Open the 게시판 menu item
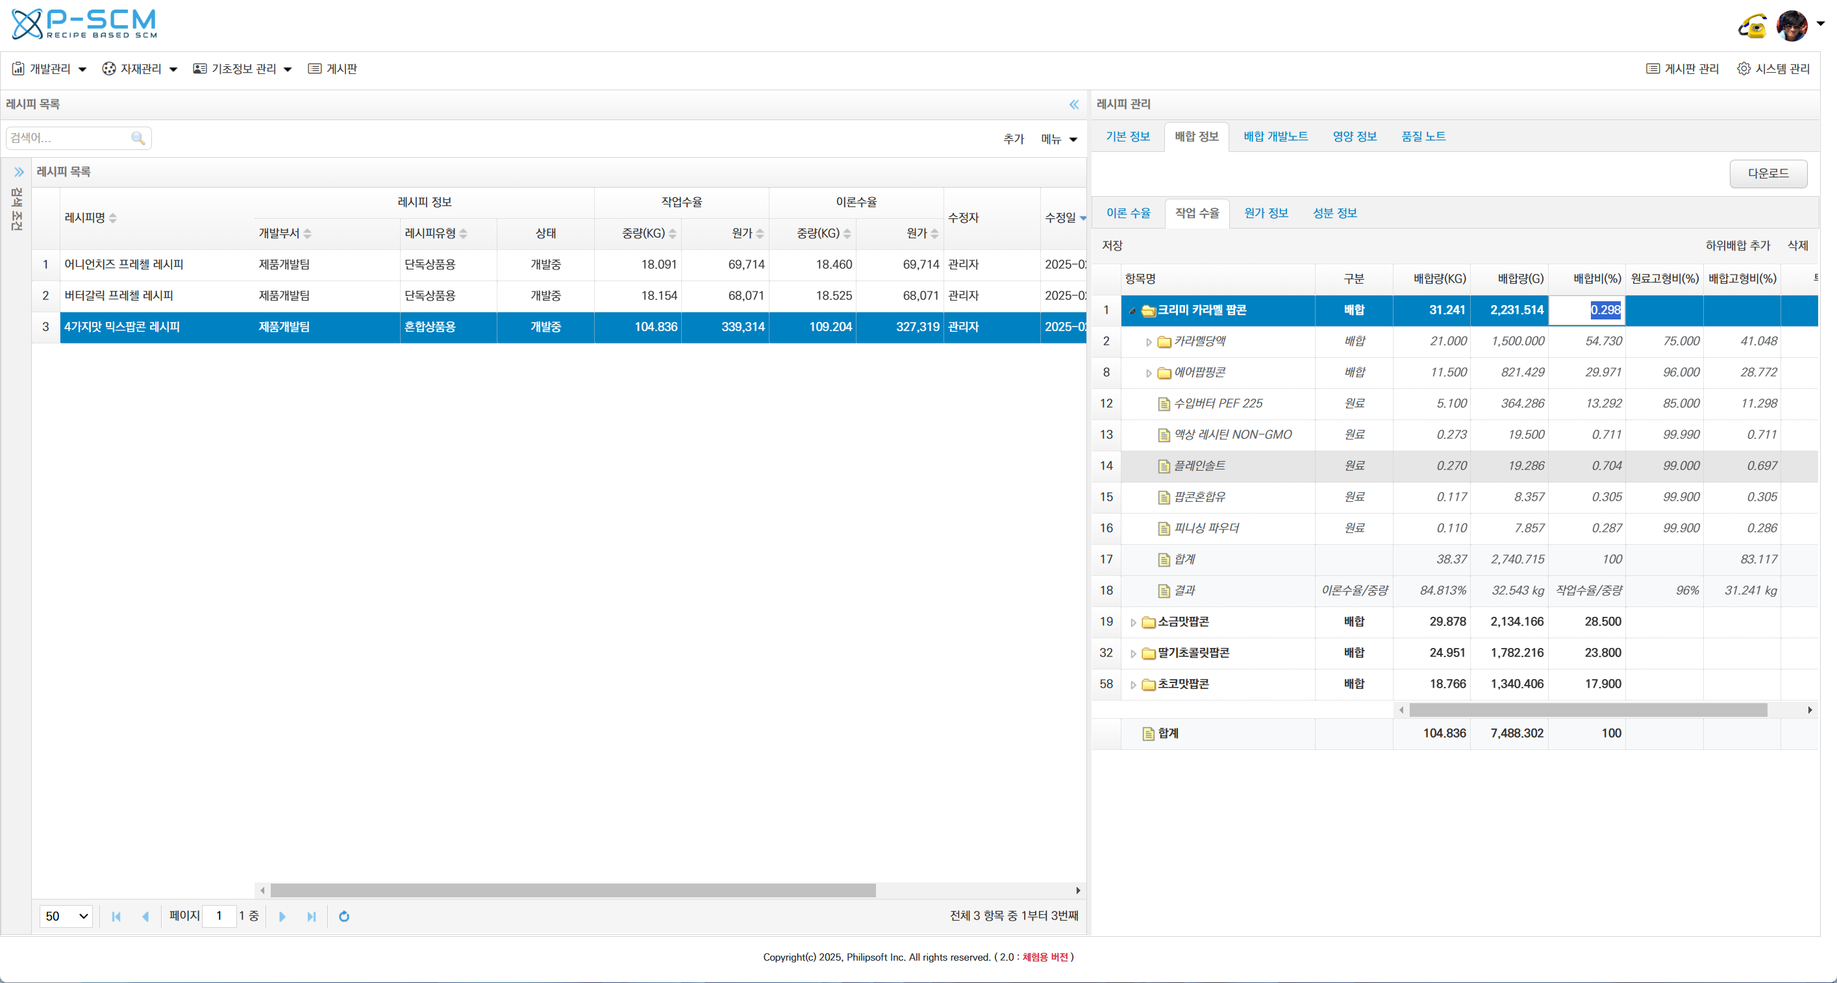 332,68
